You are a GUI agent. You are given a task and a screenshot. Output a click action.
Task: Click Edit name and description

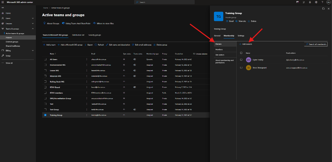click(x=118, y=45)
